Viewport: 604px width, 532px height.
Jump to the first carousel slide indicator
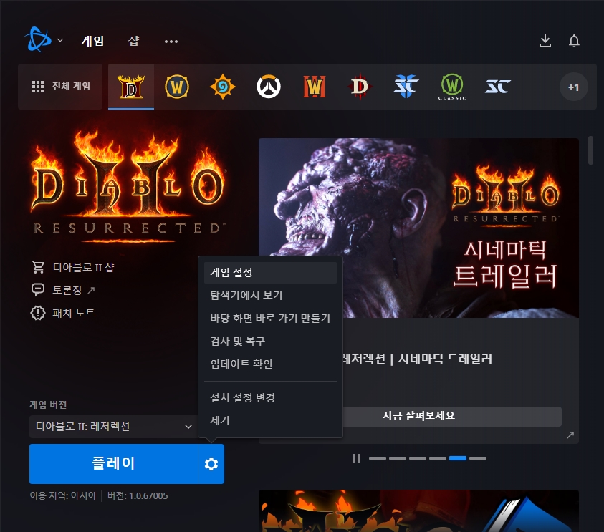coord(378,458)
